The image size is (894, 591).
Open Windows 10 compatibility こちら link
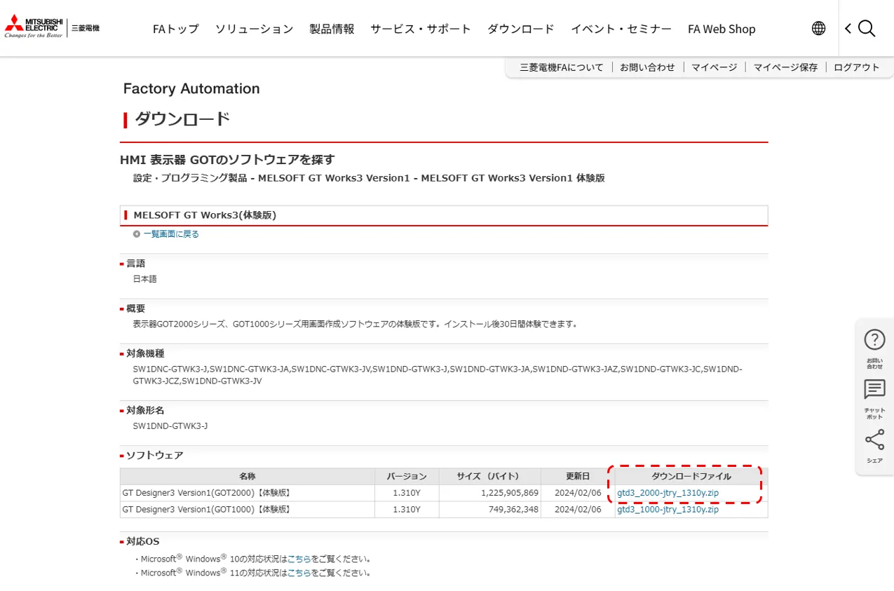click(x=299, y=559)
